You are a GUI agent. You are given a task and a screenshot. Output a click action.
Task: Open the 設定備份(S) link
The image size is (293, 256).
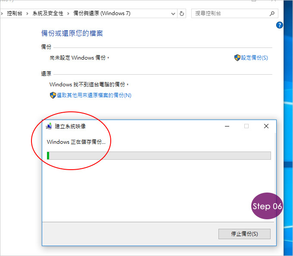[x=254, y=58]
